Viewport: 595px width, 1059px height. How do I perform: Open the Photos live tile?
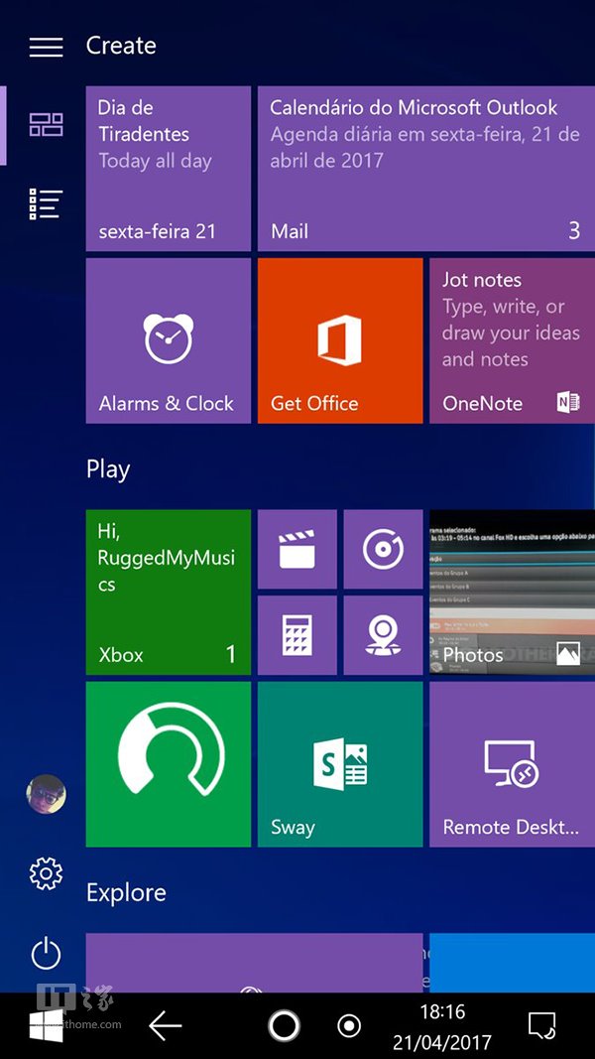(512, 592)
